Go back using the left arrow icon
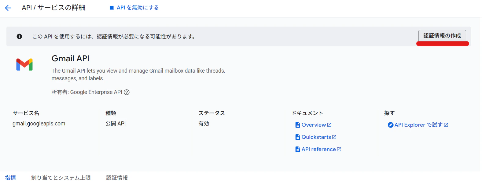The image size is (482, 184). pyautogui.click(x=8, y=8)
